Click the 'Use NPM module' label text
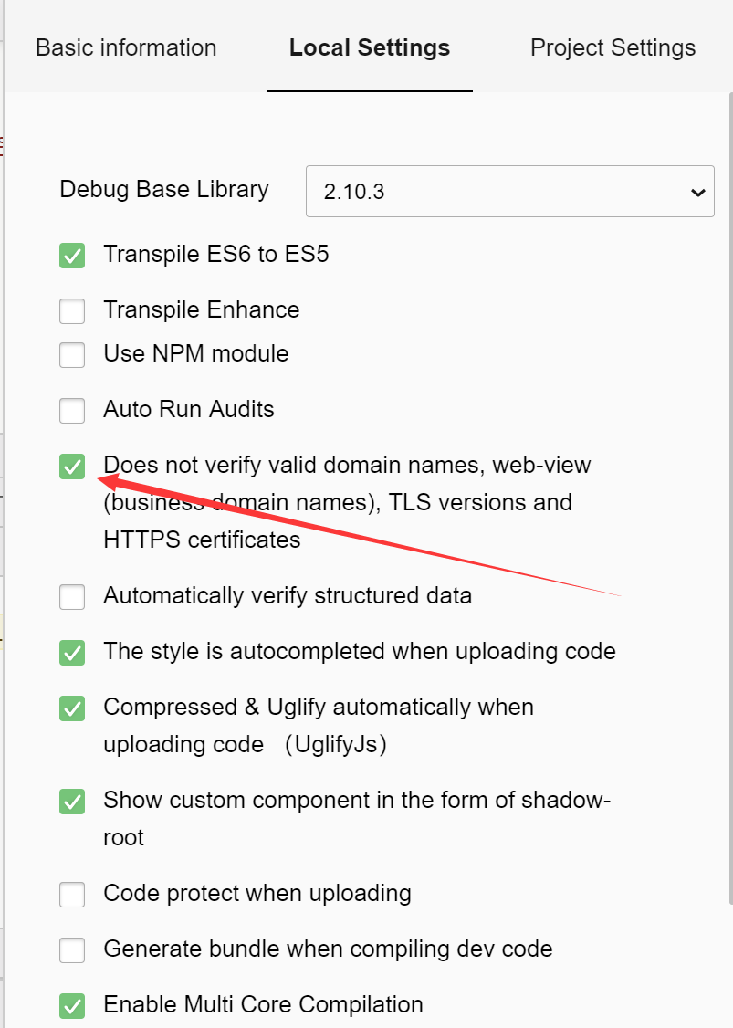The image size is (733, 1028). click(196, 354)
